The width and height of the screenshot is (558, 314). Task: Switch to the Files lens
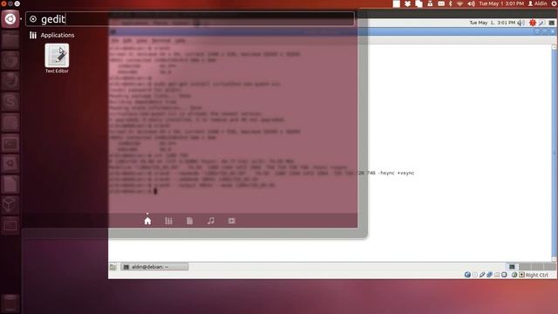[x=190, y=221]
